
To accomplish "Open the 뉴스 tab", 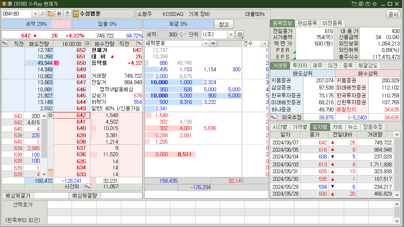I will tap(353, 127).
